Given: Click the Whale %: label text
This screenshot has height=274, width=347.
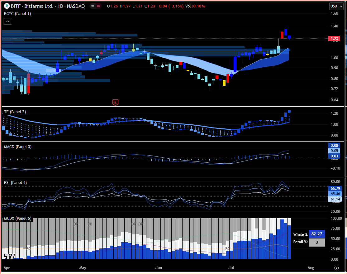Looking at the screenshot, I should (301, 234).
